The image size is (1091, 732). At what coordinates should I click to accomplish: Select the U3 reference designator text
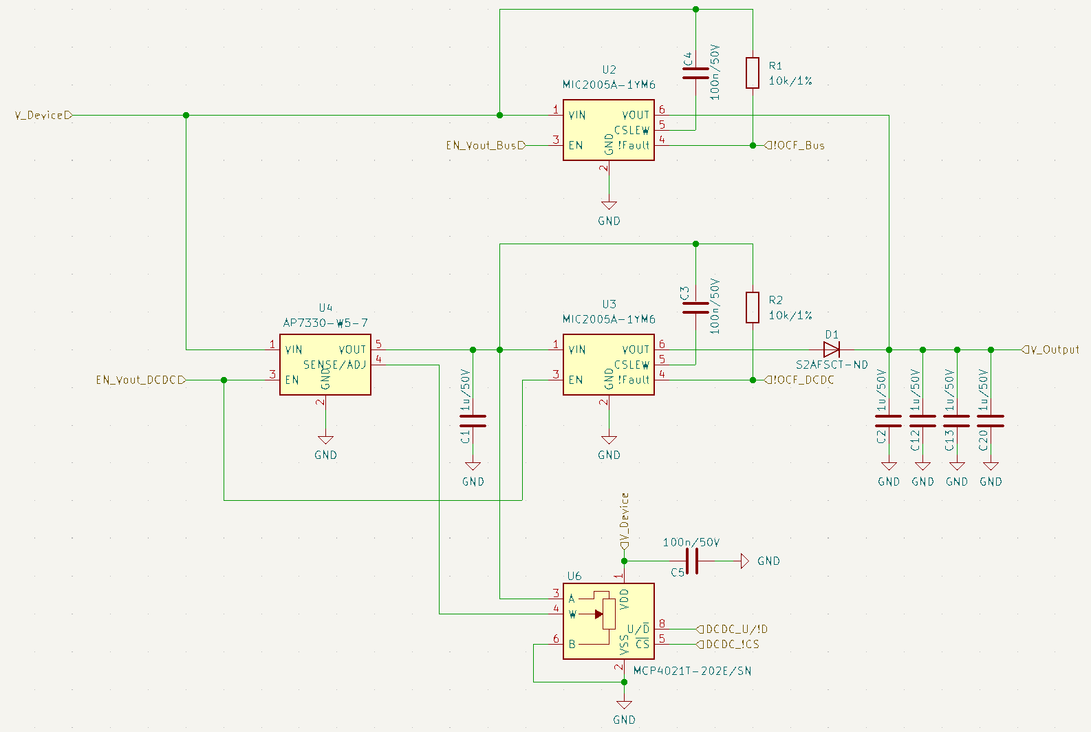[x=609, y=304]
